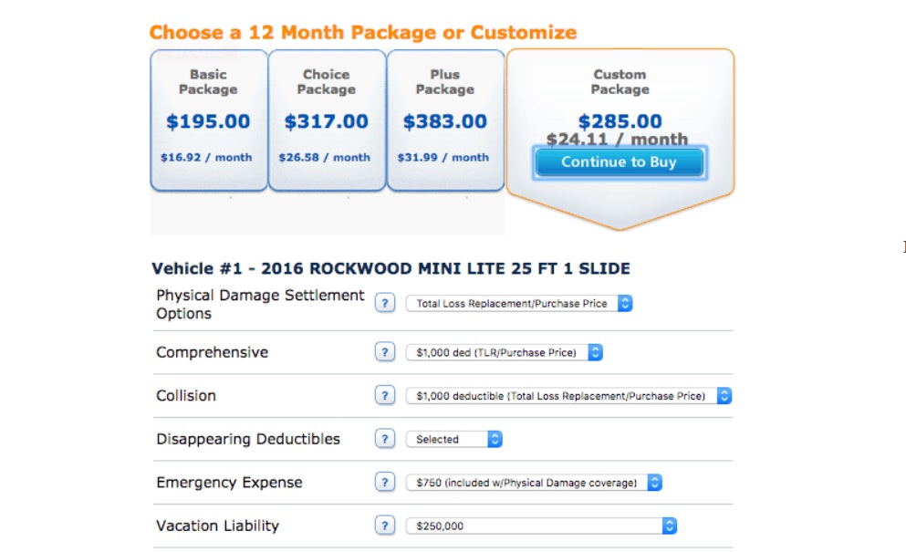Click the Continue to Buy button

620,162
